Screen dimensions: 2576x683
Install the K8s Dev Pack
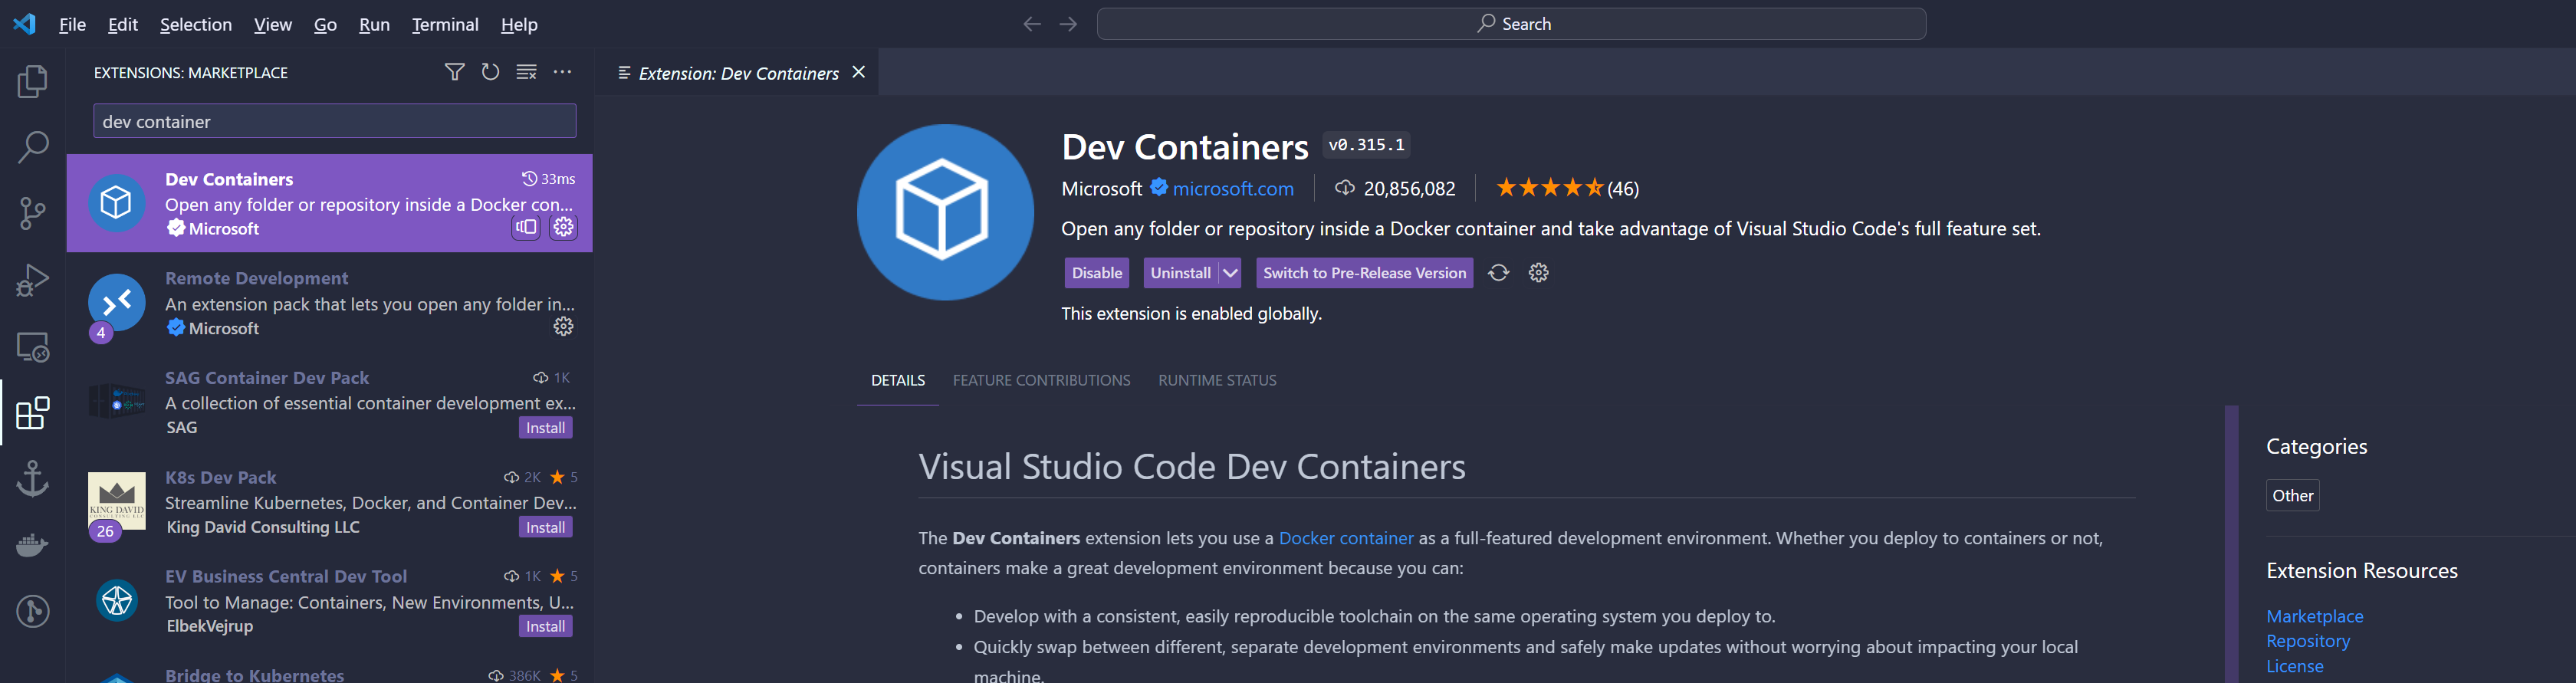[x=546, y=527]
